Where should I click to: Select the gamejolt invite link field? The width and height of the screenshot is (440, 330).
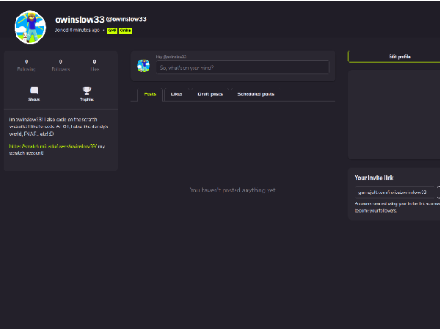[x=395, y=192]
